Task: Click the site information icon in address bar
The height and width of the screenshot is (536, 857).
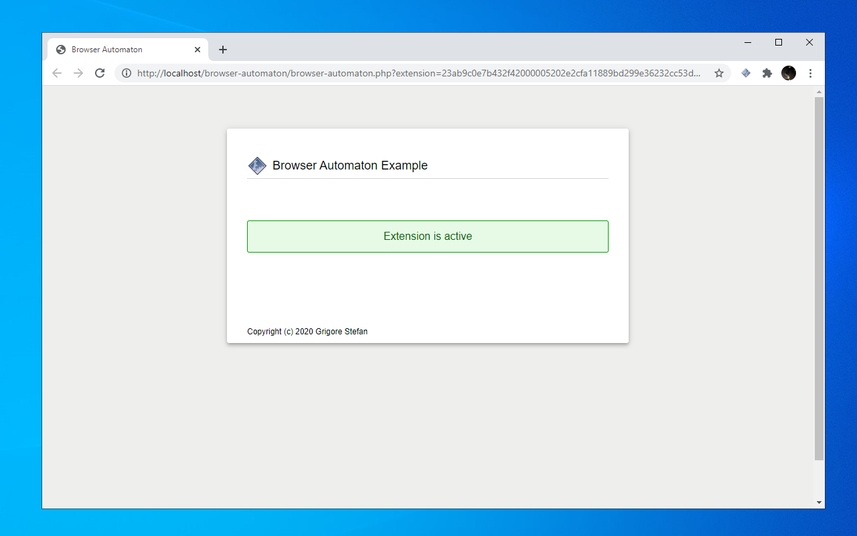Action: [125, 73]
